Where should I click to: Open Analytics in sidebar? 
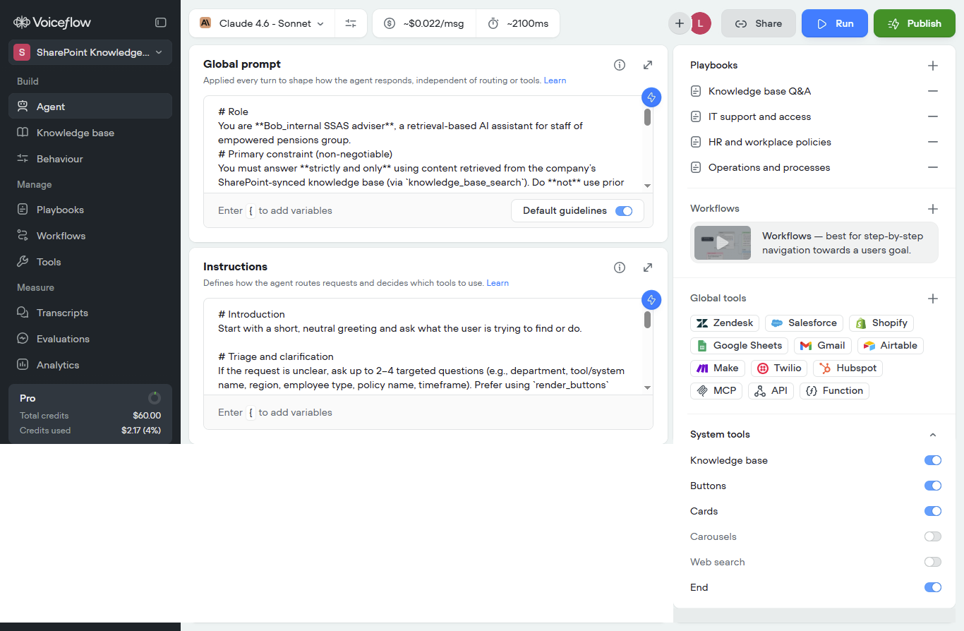tap(90, 365)
